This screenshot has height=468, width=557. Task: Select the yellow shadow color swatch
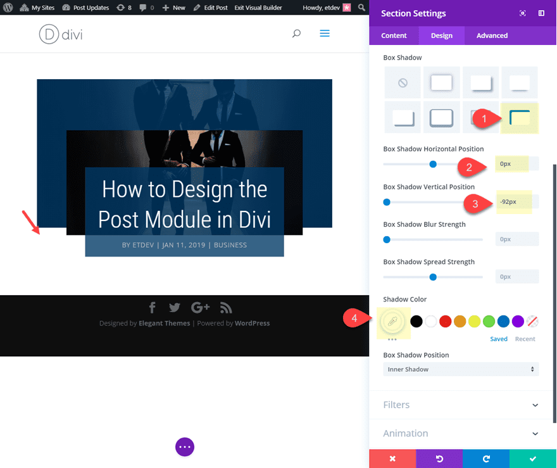click(x=474, y=321)
